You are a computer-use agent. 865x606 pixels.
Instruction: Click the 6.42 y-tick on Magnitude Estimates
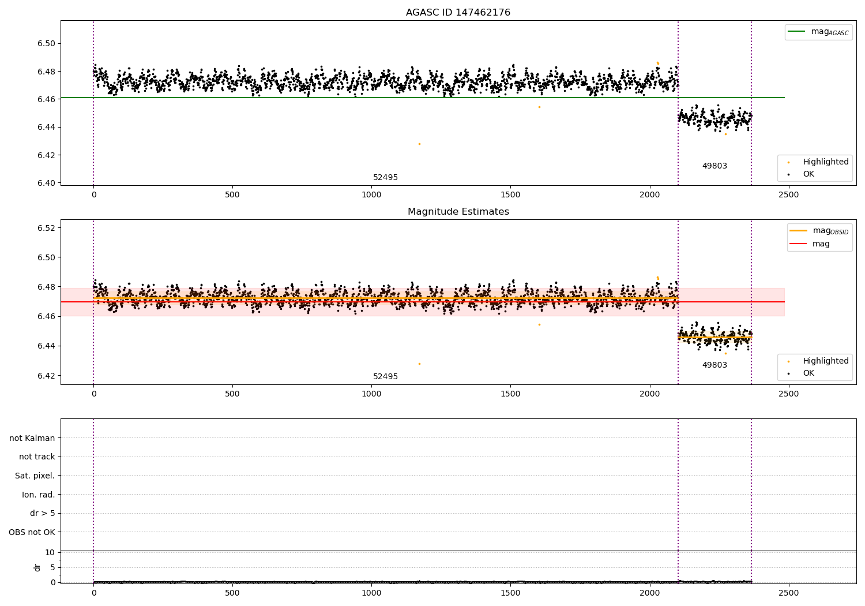(46, 376)
